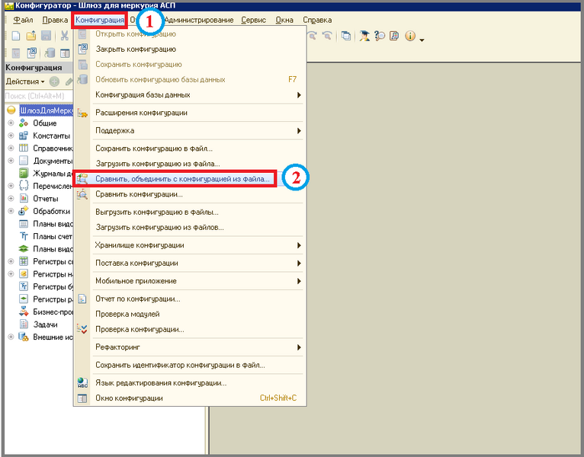Open the toolbar overflow arrow next to info icon
This screenshot has width=584, height=457.
coord(422,40)
